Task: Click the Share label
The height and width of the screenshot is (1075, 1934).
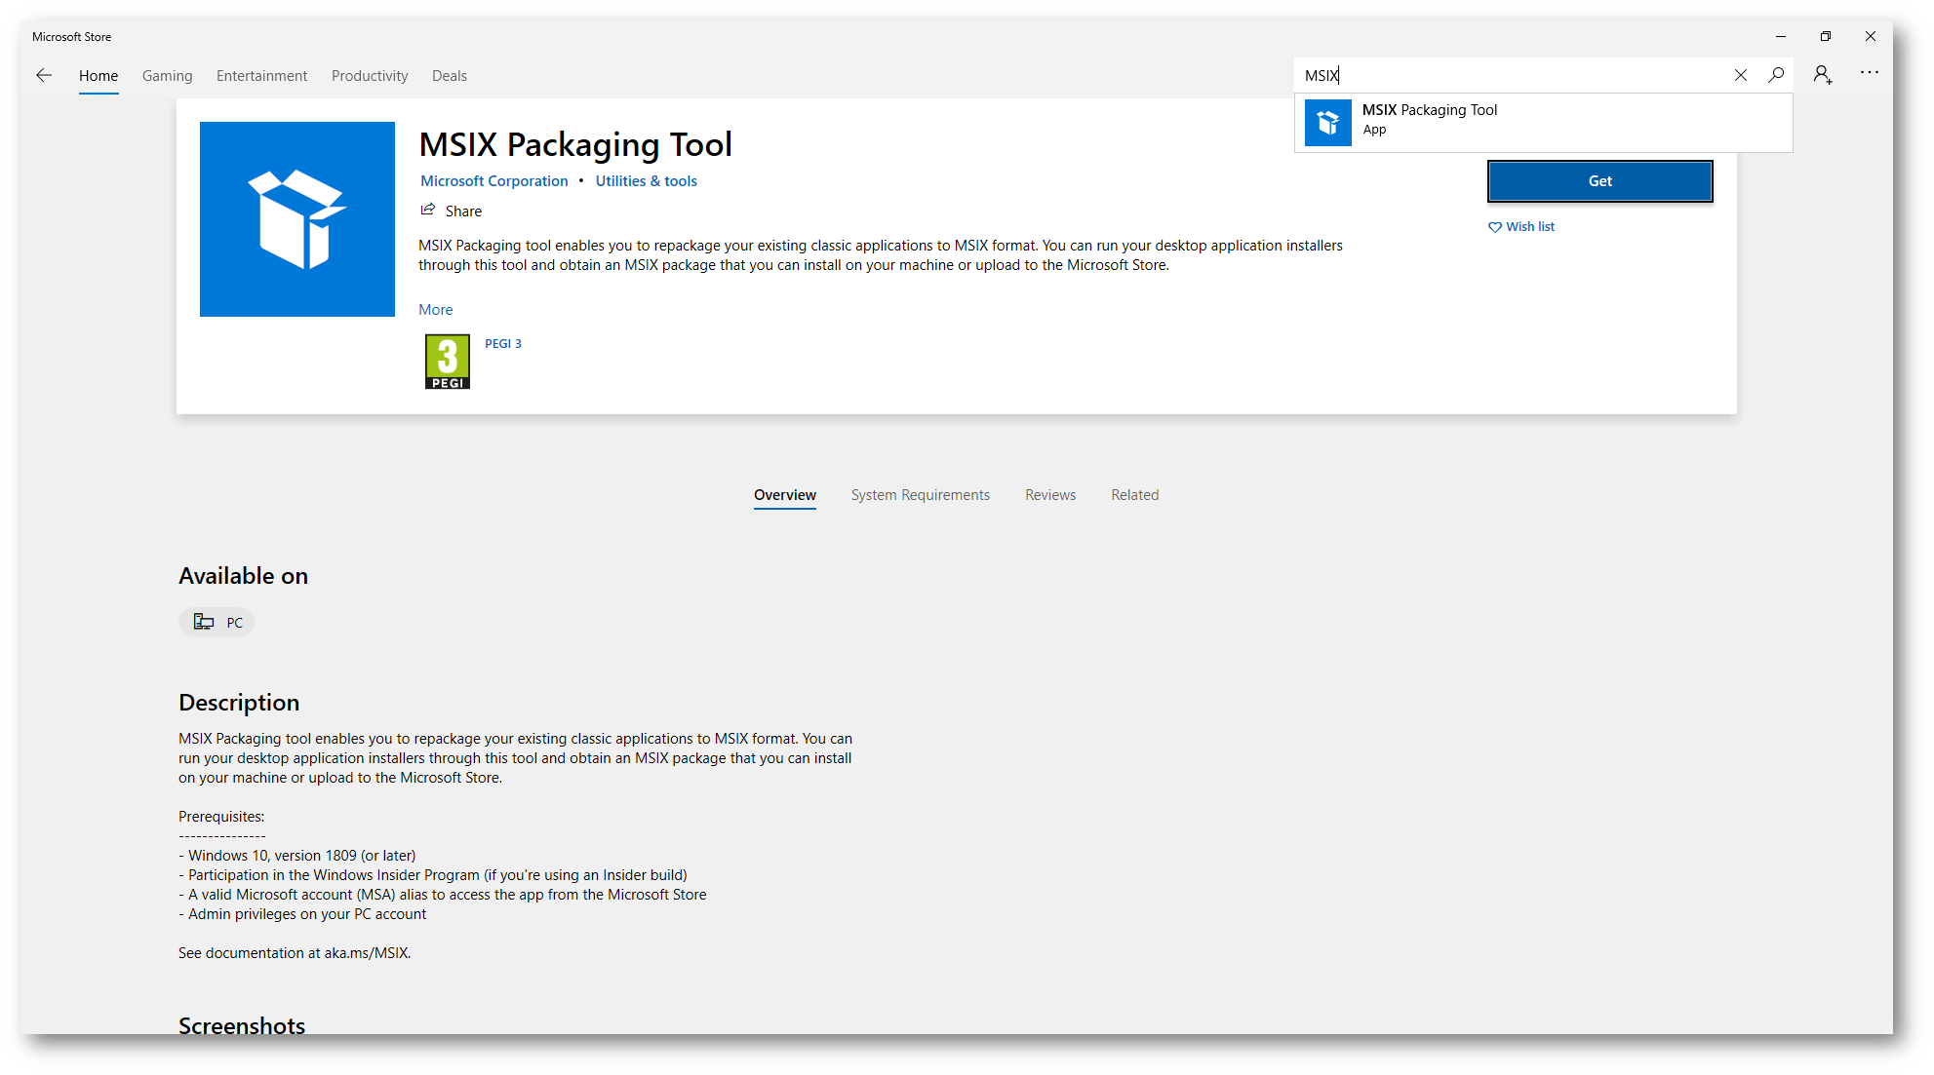Action: [463, 211]
